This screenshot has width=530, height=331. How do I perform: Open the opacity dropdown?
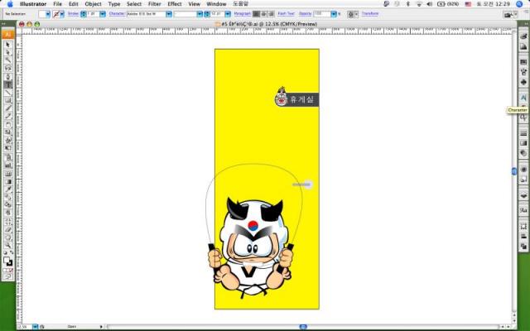[x=334, y=14]
